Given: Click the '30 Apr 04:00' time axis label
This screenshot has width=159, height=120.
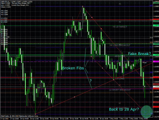Looking at the screenshot, I should click(x=84, y=119).
